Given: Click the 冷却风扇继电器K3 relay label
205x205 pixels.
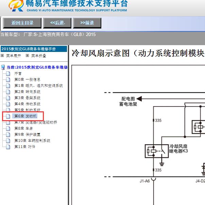Looking at the screenshot, I should tap(178, 149).
